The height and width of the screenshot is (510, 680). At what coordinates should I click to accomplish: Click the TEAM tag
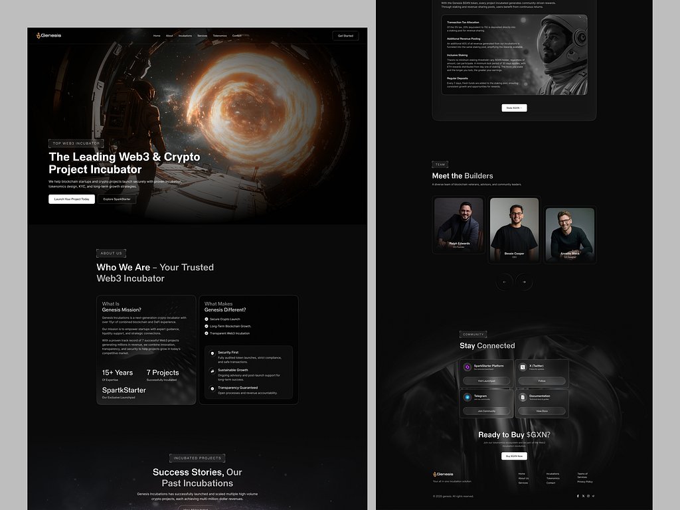pyautogui.click(x=440, y=165)
